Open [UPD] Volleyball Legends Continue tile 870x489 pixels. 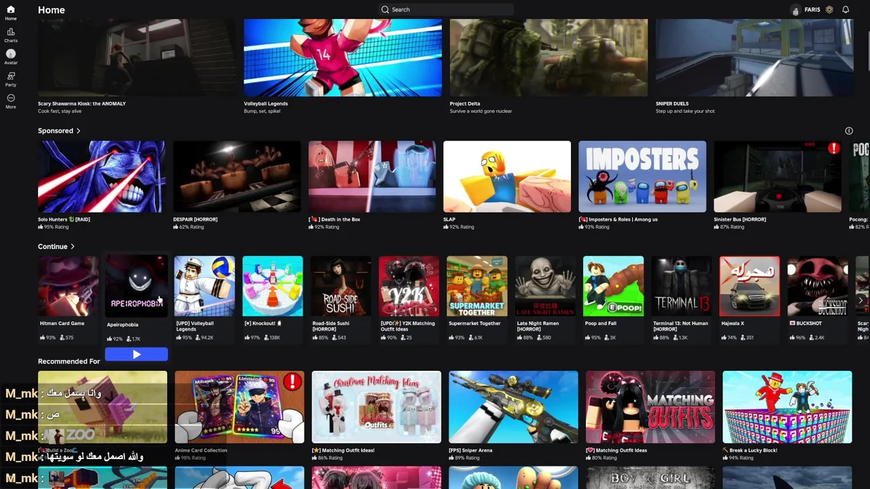click(x=205, y=286)
